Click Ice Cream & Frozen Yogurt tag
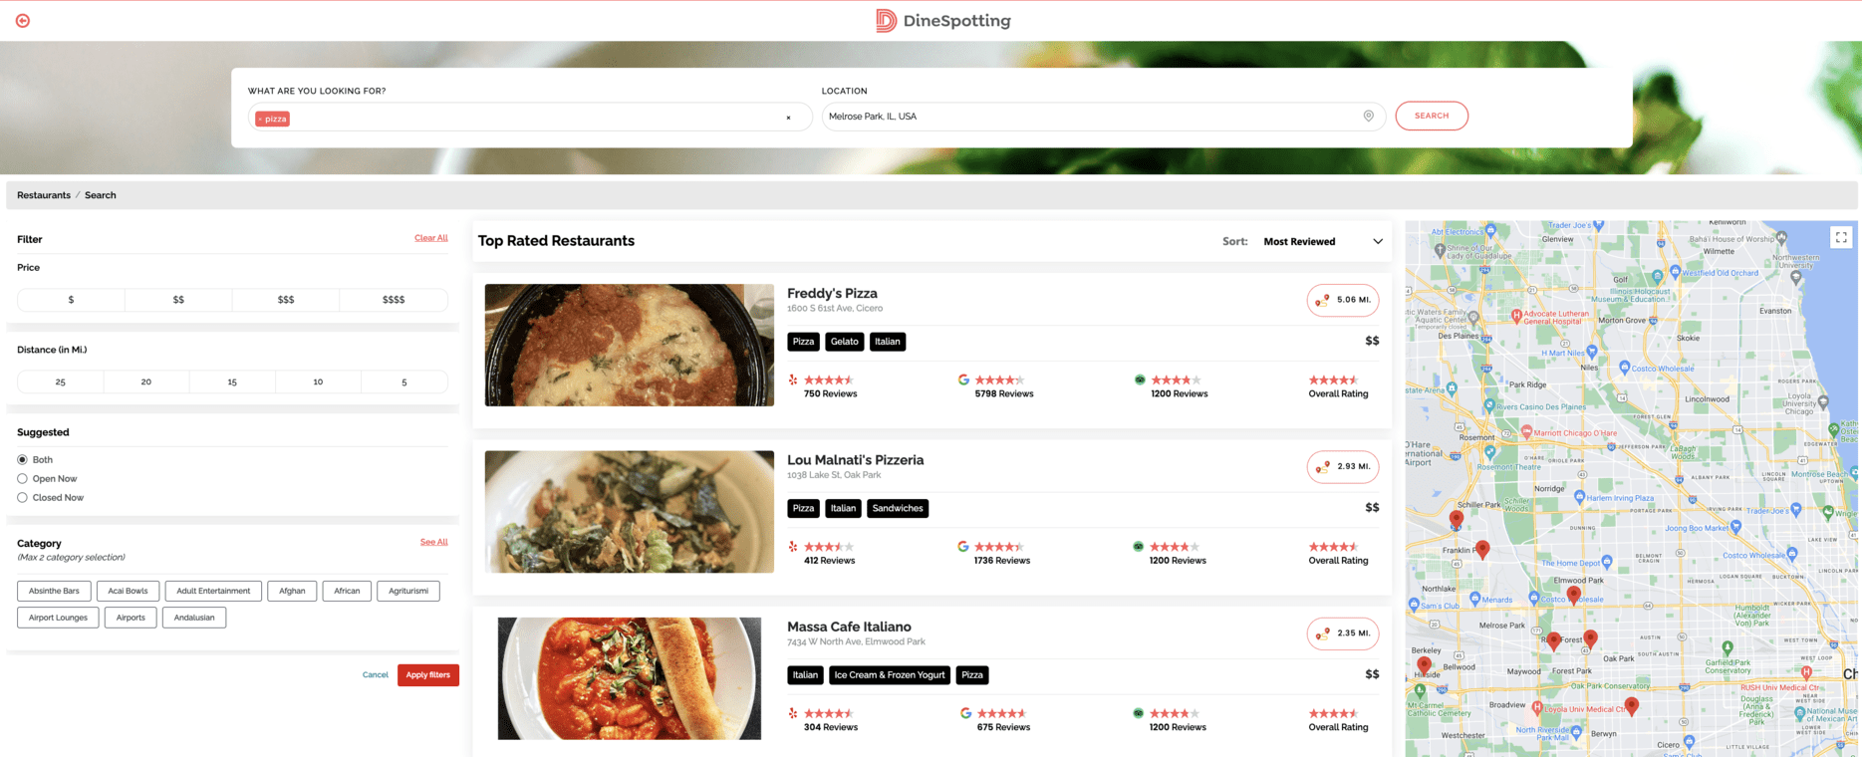The image size is (1862, 757). [890, 675]
